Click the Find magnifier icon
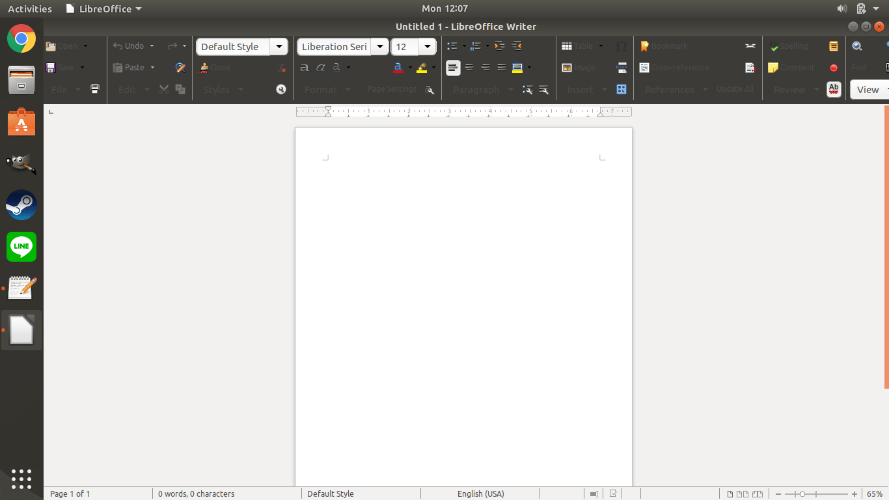The image size is (889, 500). (857, 46)
